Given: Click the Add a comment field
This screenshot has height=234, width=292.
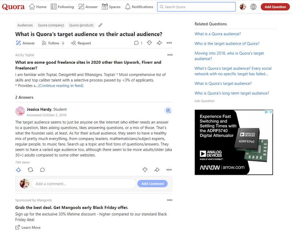Looking at the screenshot, I should pyautogui.click(x=84, y=184).
